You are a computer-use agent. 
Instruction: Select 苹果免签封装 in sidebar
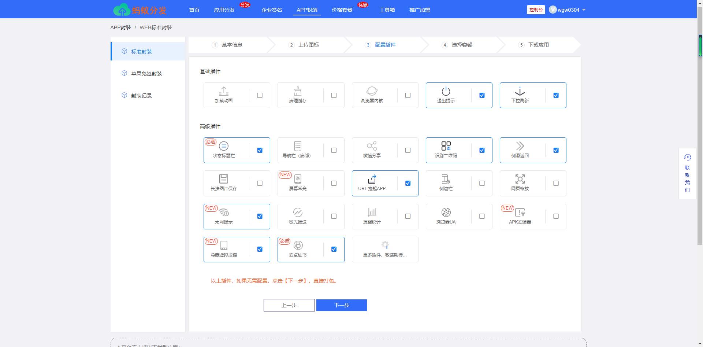click(x=148, y=73)
